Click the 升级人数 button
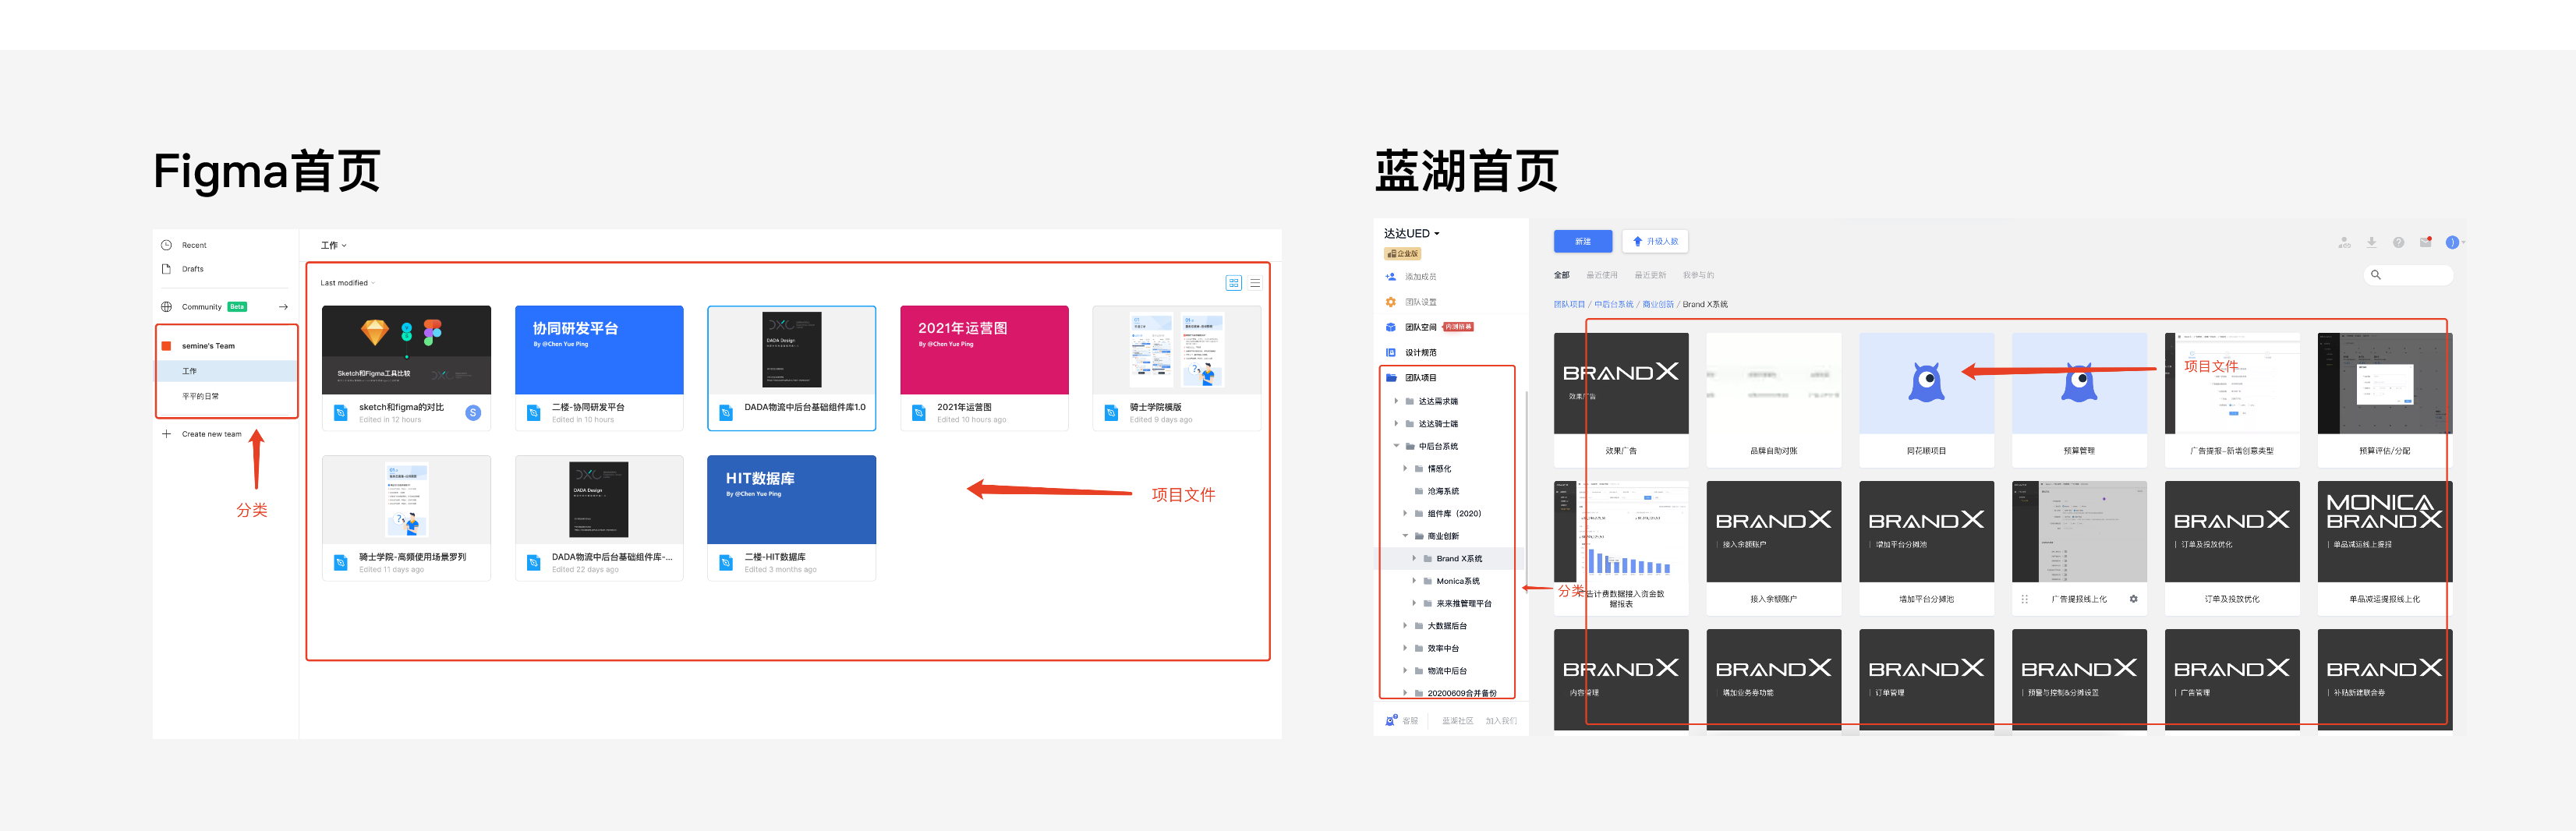This screenshot has height=831, width=2576. click(x=1655, y=241)
